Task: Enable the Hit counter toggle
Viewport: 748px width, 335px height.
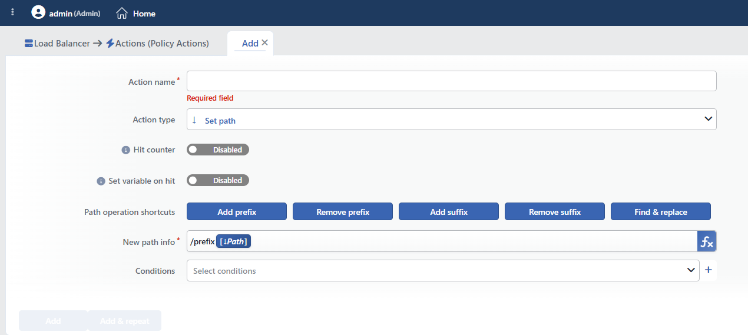Action: point(218,150)
